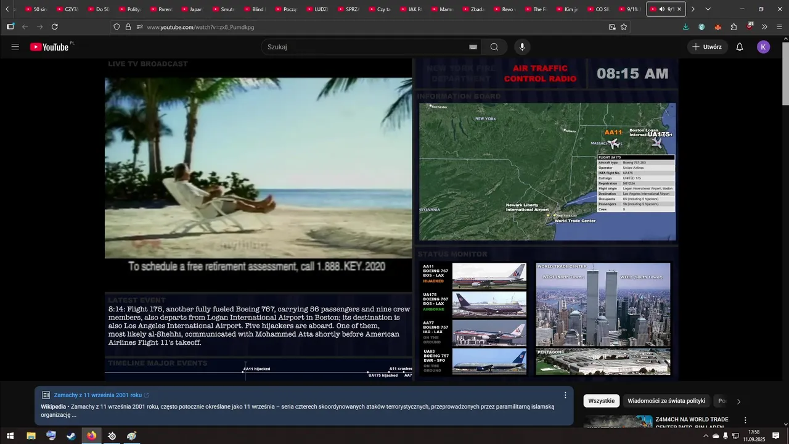789x444 pixels.
Task: Click Z4M4CH video thumbnail
Action: coord(618,422)
